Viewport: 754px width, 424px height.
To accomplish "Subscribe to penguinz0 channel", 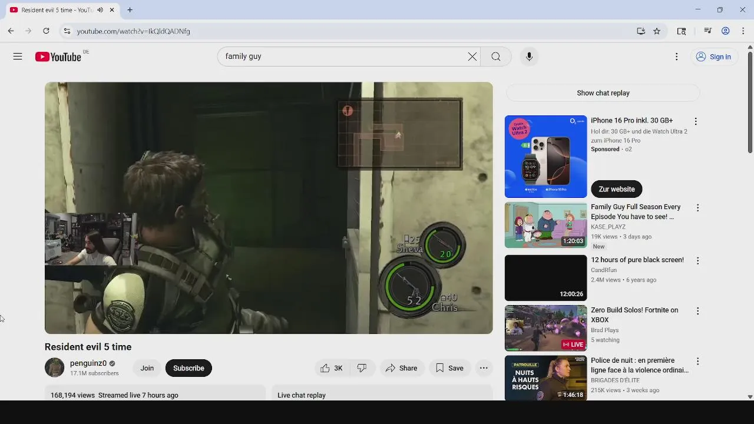I will pyautogui.click(x=188, y=368).
